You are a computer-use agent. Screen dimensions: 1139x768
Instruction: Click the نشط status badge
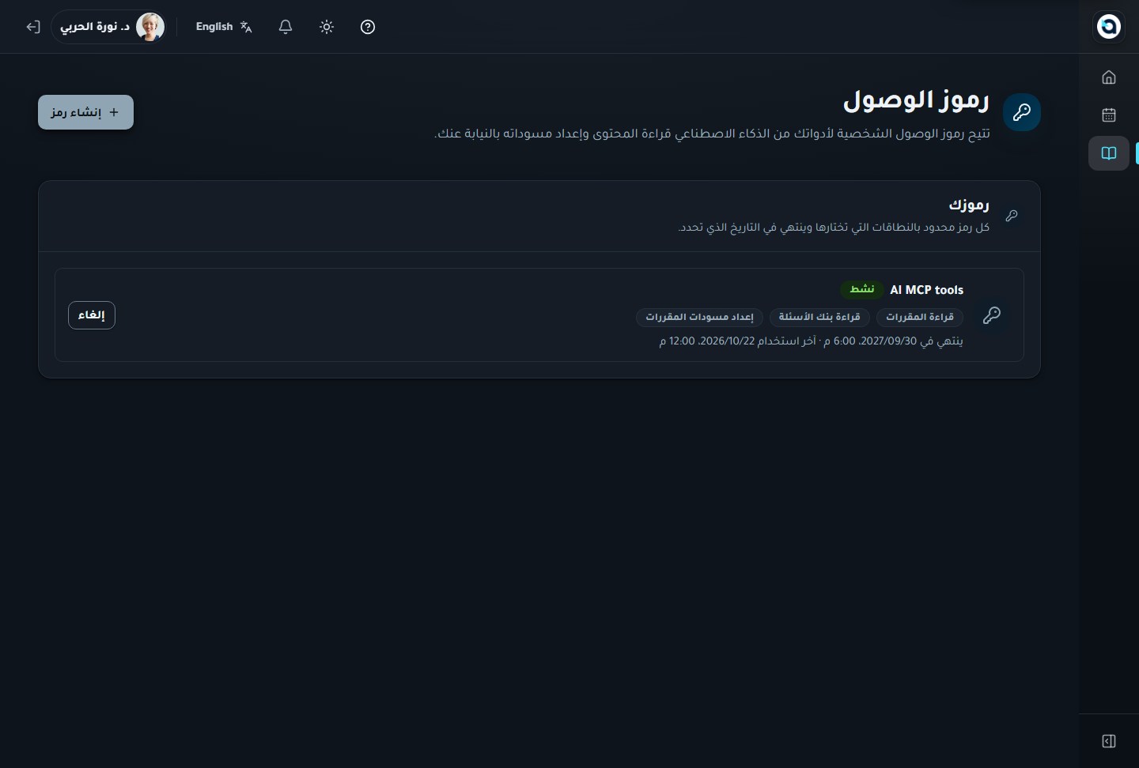pos(861,289)
